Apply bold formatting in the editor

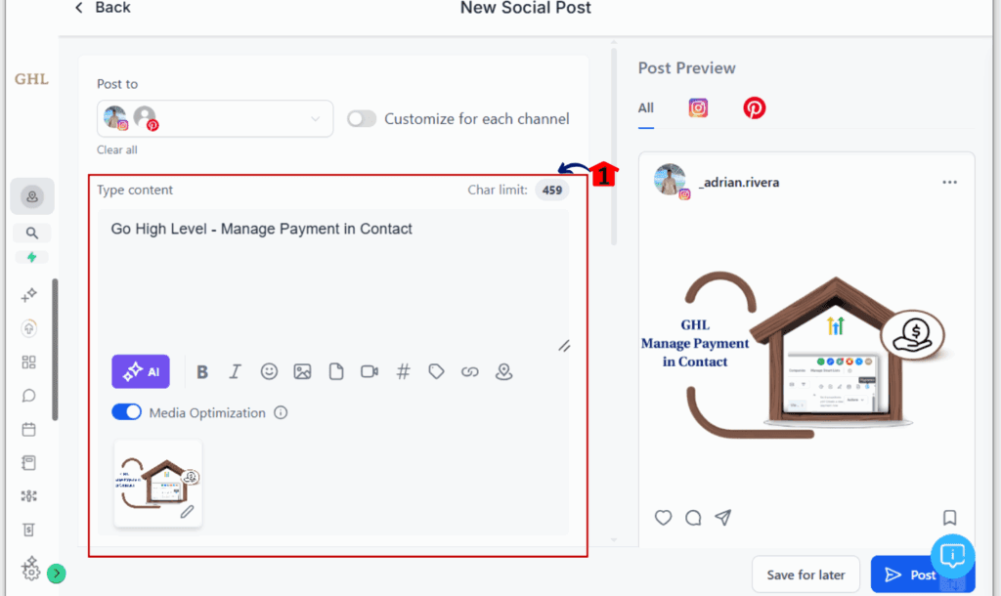[x=202, y=372]
